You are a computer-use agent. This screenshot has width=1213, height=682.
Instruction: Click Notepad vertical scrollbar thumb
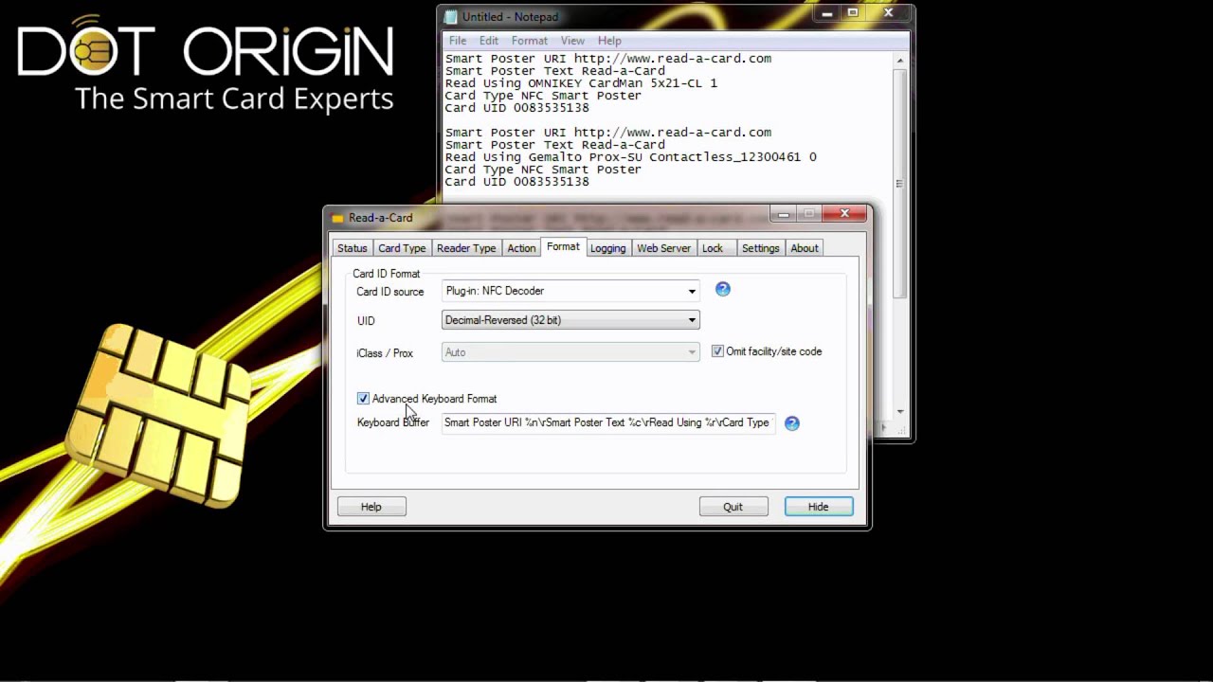pyautogui.click(x=900, y=185)
